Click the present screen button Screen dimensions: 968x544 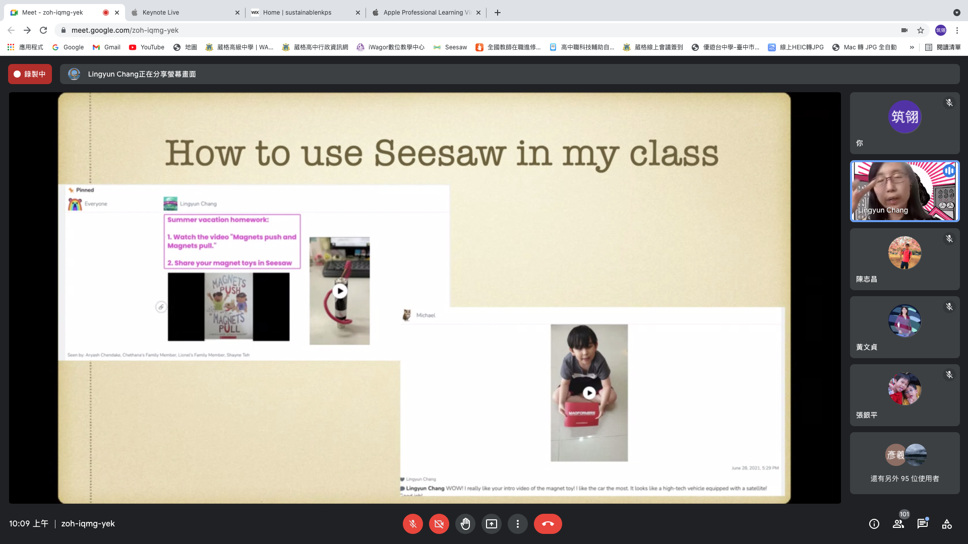[x=491, y=524]
